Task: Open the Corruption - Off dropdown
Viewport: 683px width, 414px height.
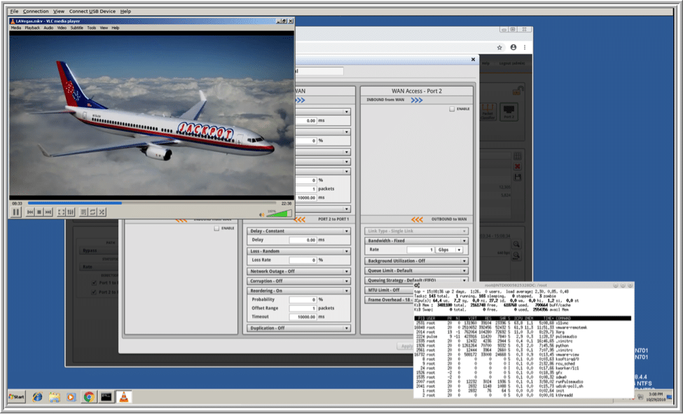Action: 299,281
